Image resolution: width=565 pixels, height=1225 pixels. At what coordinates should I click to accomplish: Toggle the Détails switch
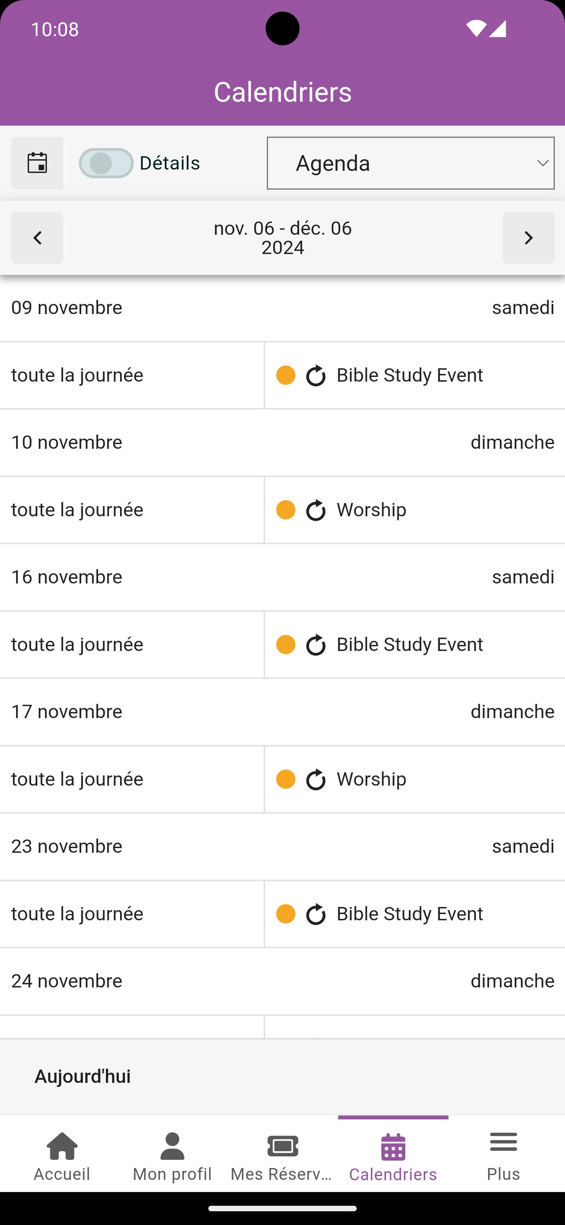(x=106, y=163)
